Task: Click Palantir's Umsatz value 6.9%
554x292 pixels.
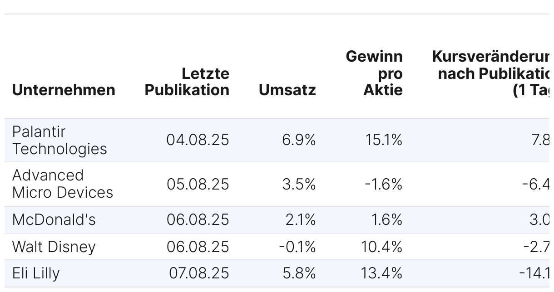Action: click(x=299, y=140)
